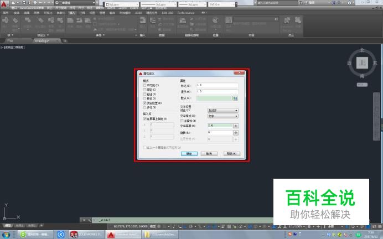Open the 文字样式(S) text style dropdown
Screen dimensions: 383x239
click(x=222, y=116)
